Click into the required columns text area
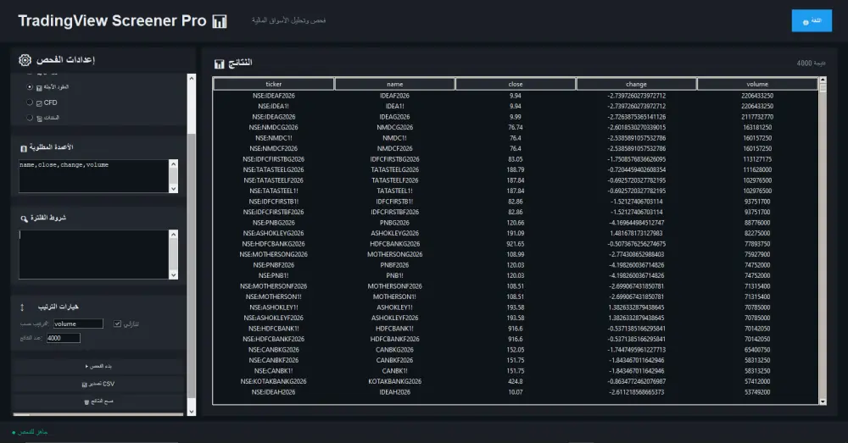848x443 pixels. click(x=93, y=176)
